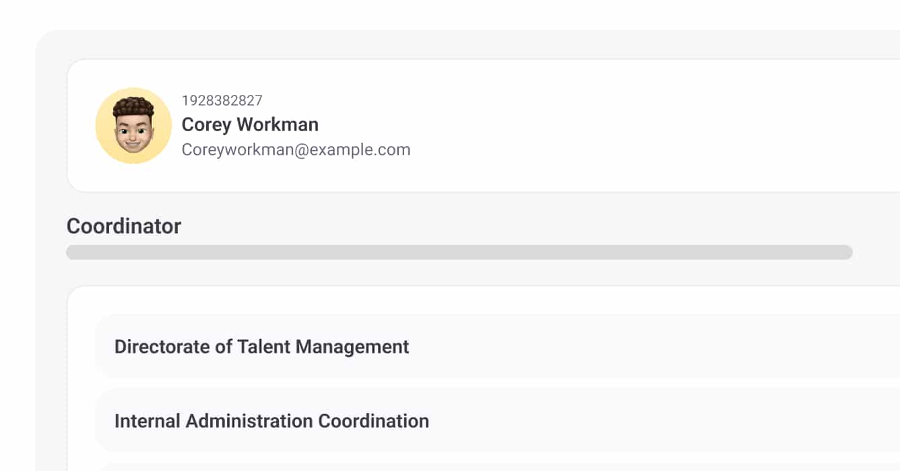Click the Directorate of Talent Management label text
Screen dimensions: 900x471
261,347
